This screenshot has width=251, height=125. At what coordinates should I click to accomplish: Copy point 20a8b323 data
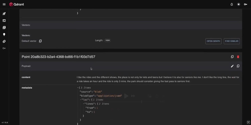[232, 57]
